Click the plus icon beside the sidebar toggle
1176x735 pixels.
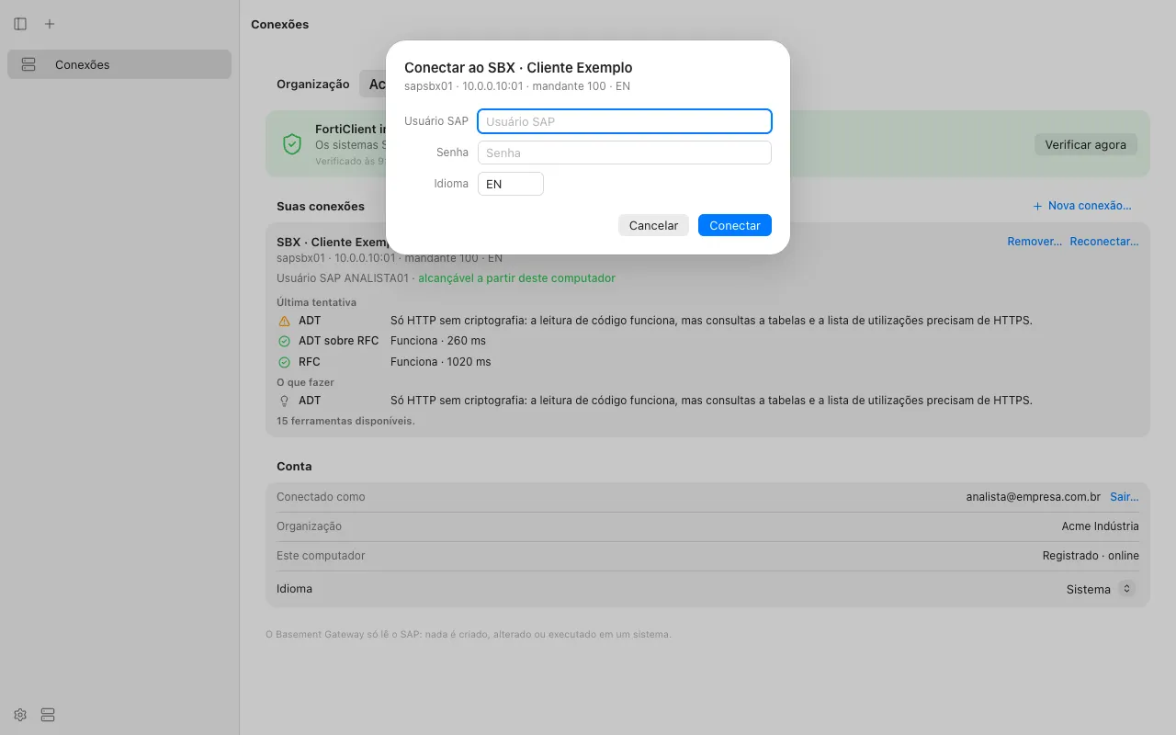pyautogui.click(x=50, y=24)
